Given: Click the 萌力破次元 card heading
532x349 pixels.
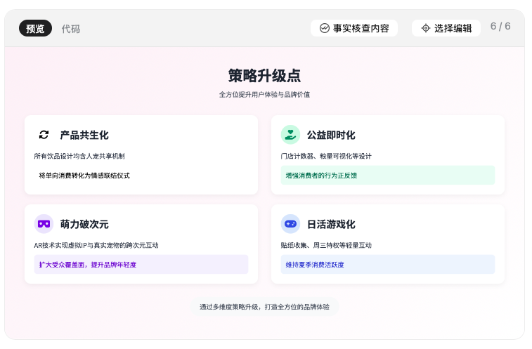Looking at the screenshot, I should (84, 224).
